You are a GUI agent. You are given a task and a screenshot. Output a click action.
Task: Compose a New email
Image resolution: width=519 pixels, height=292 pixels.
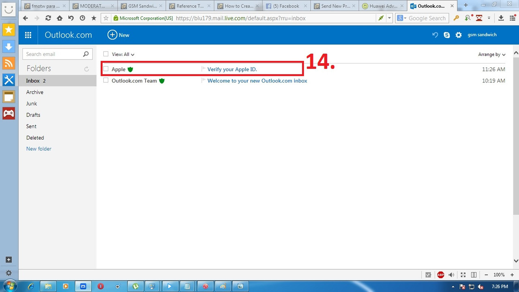(118, 35)
